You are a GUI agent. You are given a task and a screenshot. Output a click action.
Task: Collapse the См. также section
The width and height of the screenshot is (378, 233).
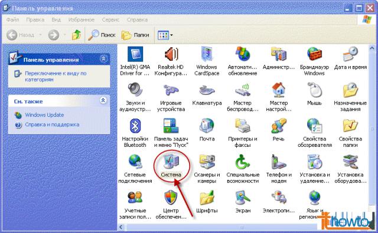click(103, 100)
